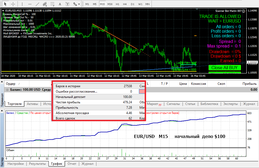The width and height of the screenshot is (259, 168).
Task: Click the Прибыль column header
Action: point(249,84)
